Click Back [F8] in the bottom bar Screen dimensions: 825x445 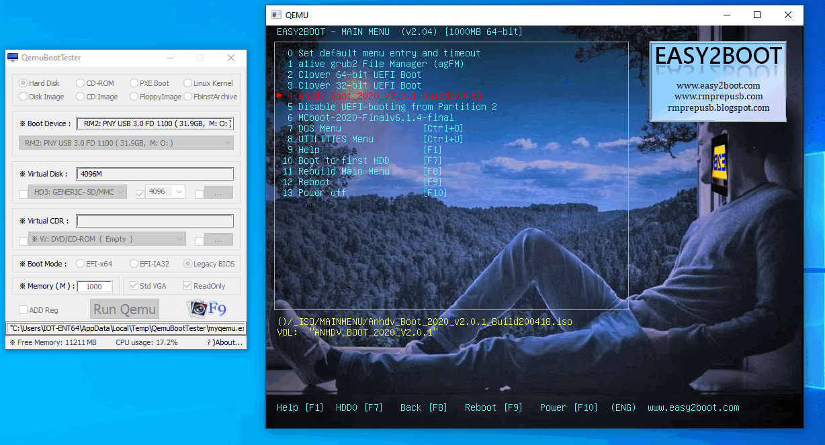pos(424,407)
